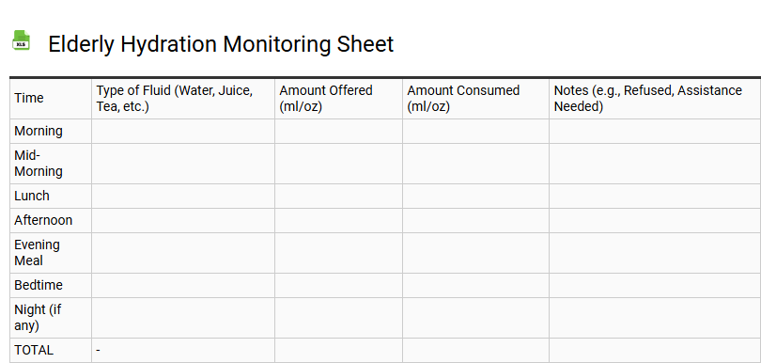Click the green XLS file icon
Viewport: 761px width, 363px height.
[21, 40]
